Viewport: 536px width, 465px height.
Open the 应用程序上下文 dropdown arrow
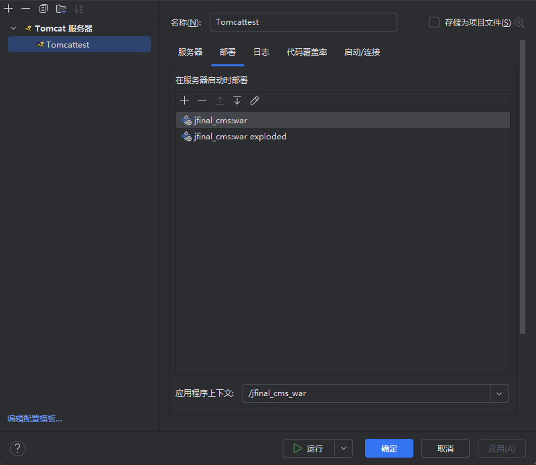pos(499,393)
